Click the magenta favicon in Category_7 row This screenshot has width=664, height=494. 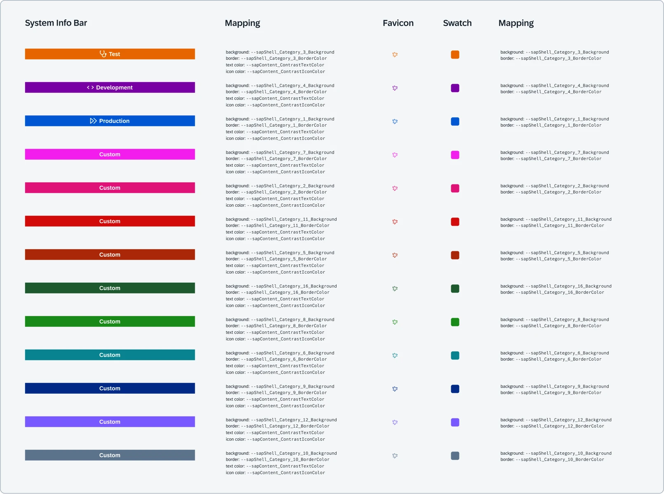coord(395,155)
